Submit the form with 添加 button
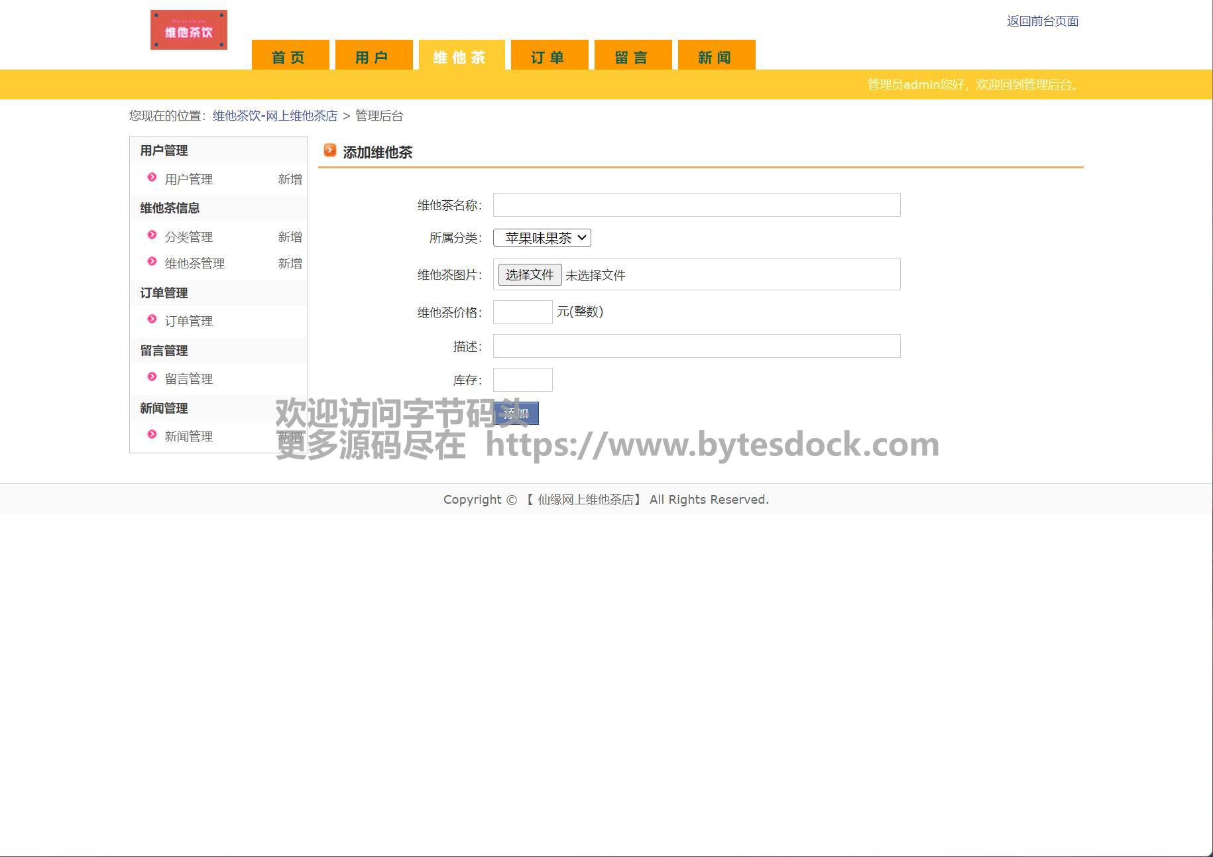This screenshot has width=1213, height=857. tap(516, 414)
